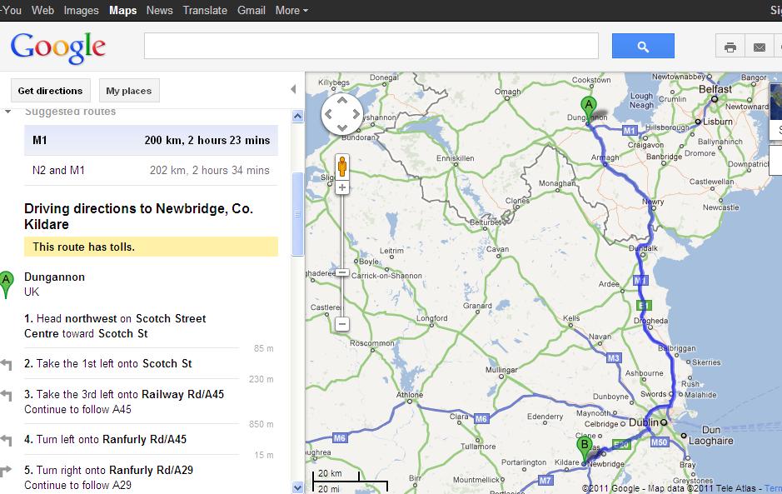
Task: Click the email envelope icon
Action: point(759,47)
